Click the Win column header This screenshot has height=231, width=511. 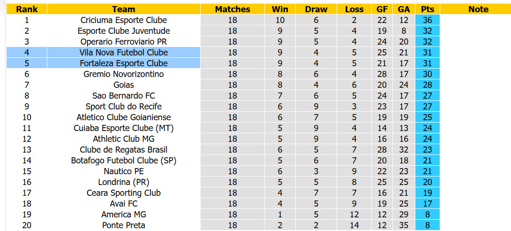280,9
